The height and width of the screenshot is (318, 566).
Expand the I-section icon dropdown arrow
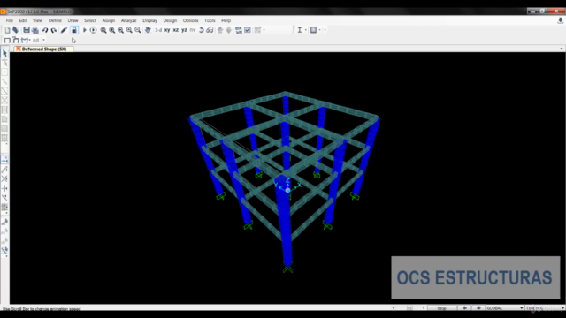pos(306,30)
